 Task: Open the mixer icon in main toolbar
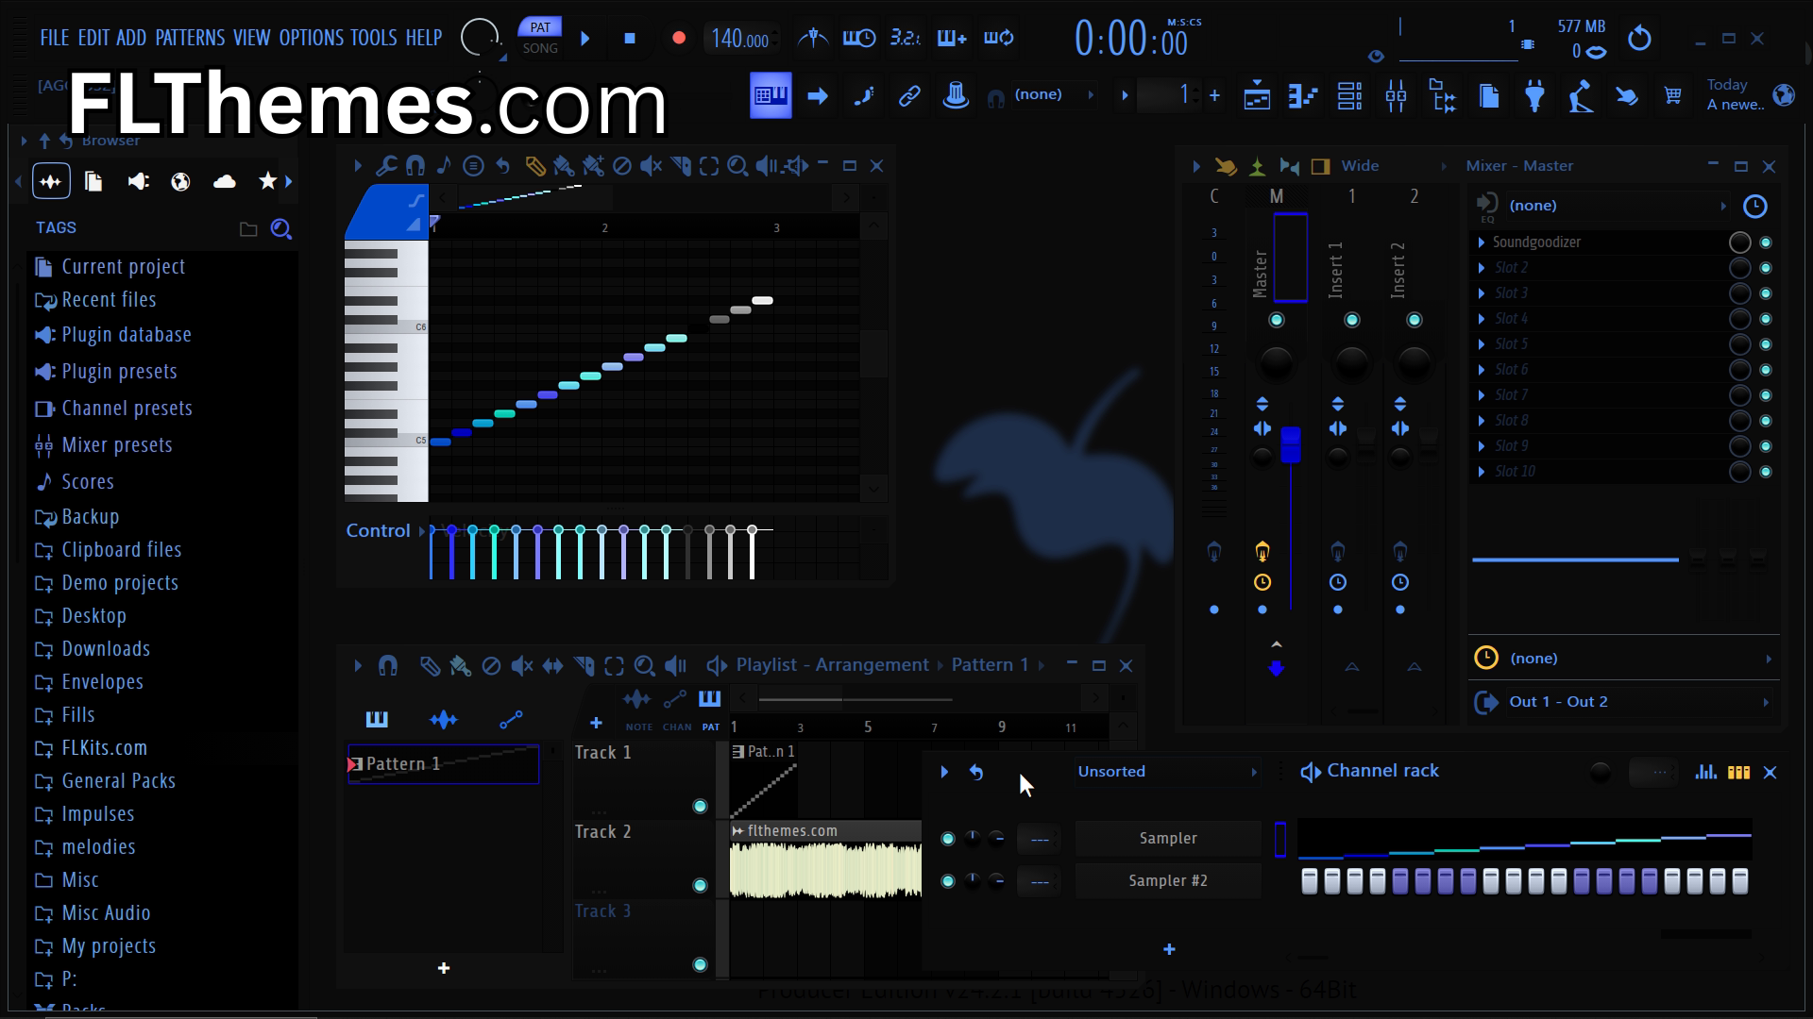pos(1396,95)
